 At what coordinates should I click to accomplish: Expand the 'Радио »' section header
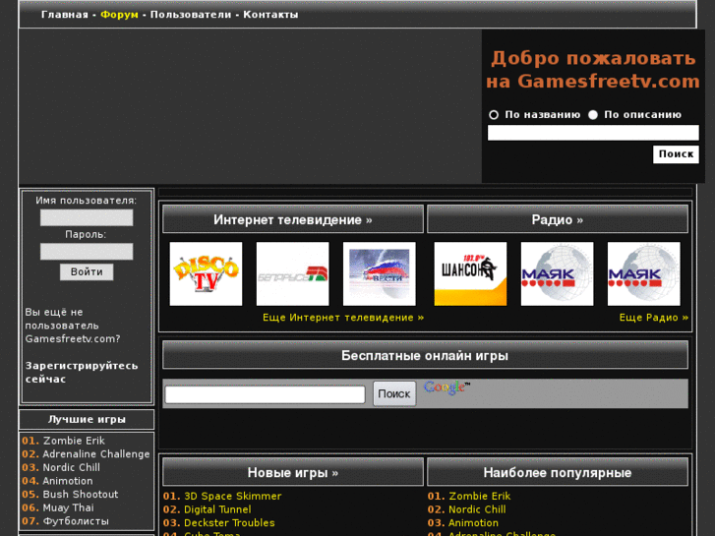coord(558,219)
